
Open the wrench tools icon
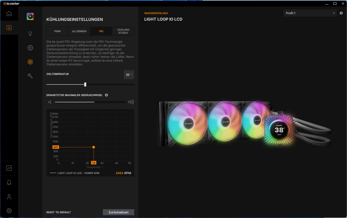pyautogui.click(x=30, y=76)
